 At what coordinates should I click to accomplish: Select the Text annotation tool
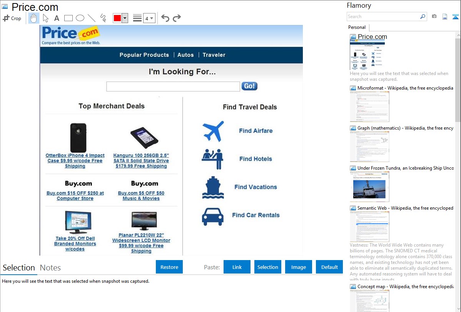click(57, 18)
